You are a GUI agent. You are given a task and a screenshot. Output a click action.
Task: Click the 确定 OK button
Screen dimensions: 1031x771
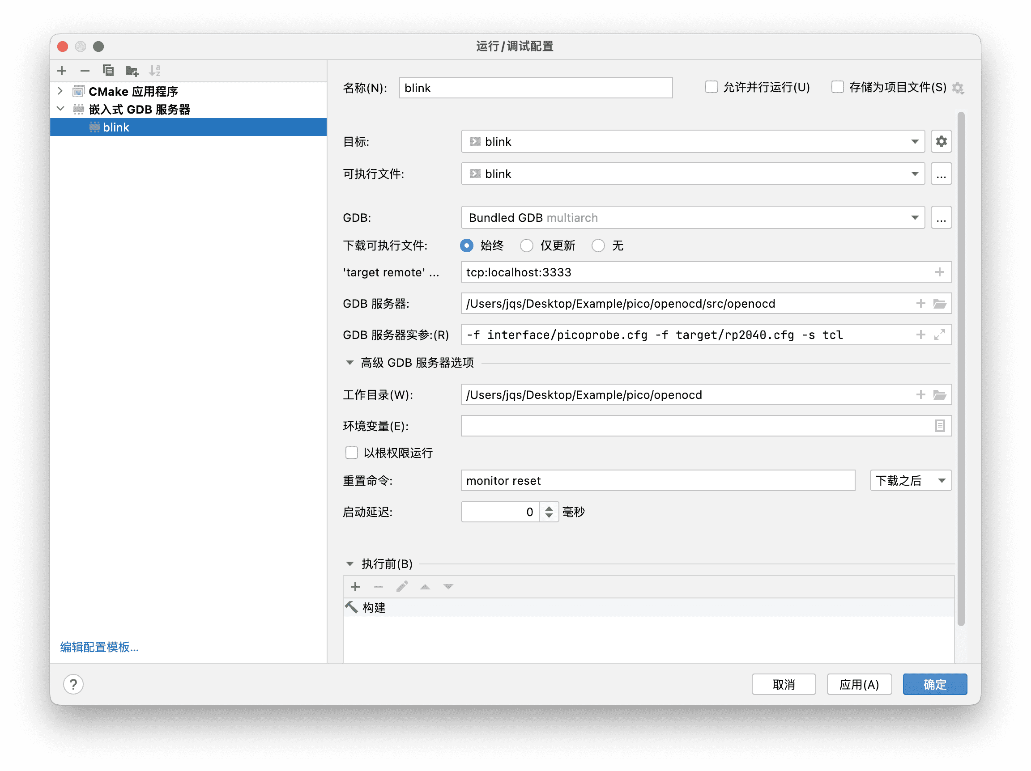point(934,684)
